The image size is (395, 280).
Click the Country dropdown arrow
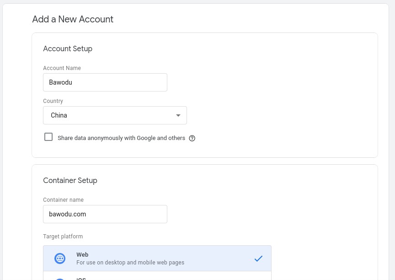point(178,115)
